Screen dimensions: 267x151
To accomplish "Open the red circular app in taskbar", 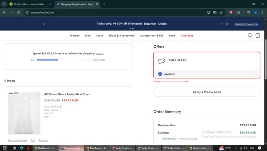I will tap(29, 148).
